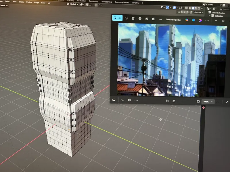Toggle proportional editing
The image size is (230, 172).
96,5
